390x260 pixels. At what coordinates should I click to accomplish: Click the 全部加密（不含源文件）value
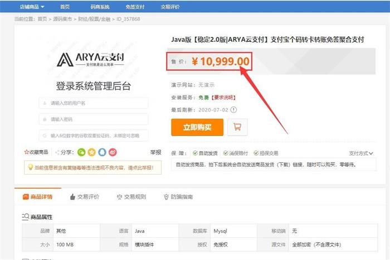[x=316, y=244]
